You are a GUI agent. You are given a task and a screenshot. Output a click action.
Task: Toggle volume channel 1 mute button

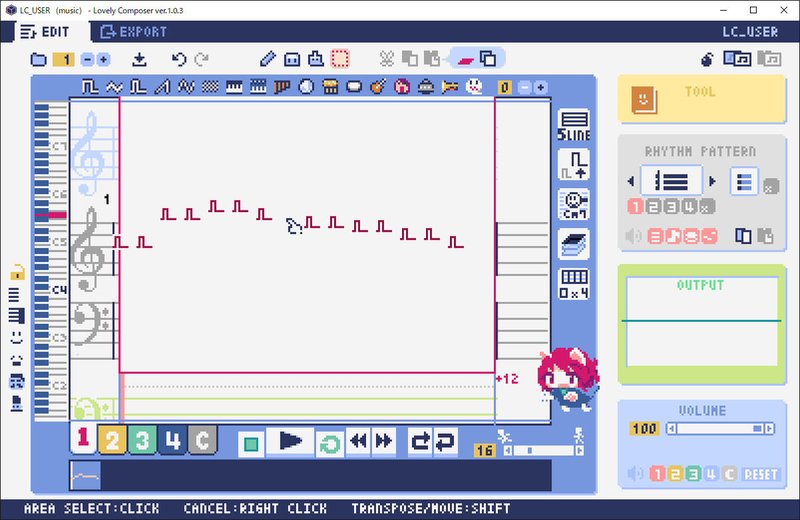pos(657,474)
